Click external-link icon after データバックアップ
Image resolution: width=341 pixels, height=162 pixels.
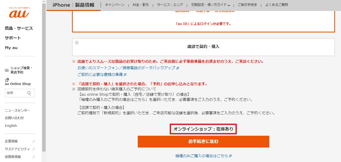[178, 68]
